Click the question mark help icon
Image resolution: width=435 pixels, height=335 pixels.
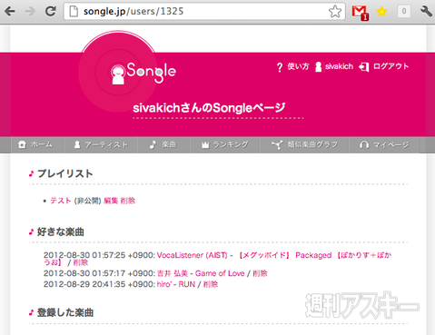(280, 67)
